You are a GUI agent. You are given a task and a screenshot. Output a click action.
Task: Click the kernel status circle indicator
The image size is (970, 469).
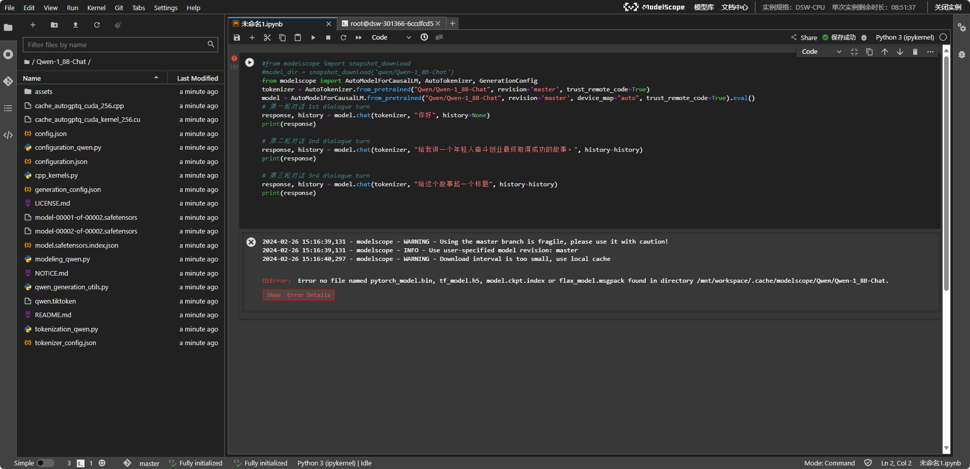pos(943,37)
